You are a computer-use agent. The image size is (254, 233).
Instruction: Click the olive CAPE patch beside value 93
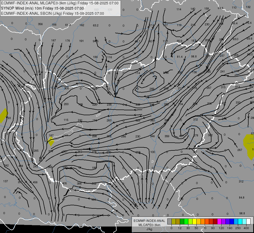coord(4,116)
